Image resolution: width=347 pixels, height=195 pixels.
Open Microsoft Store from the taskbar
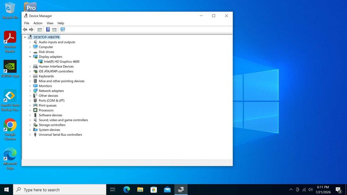(x=154, y=189)
